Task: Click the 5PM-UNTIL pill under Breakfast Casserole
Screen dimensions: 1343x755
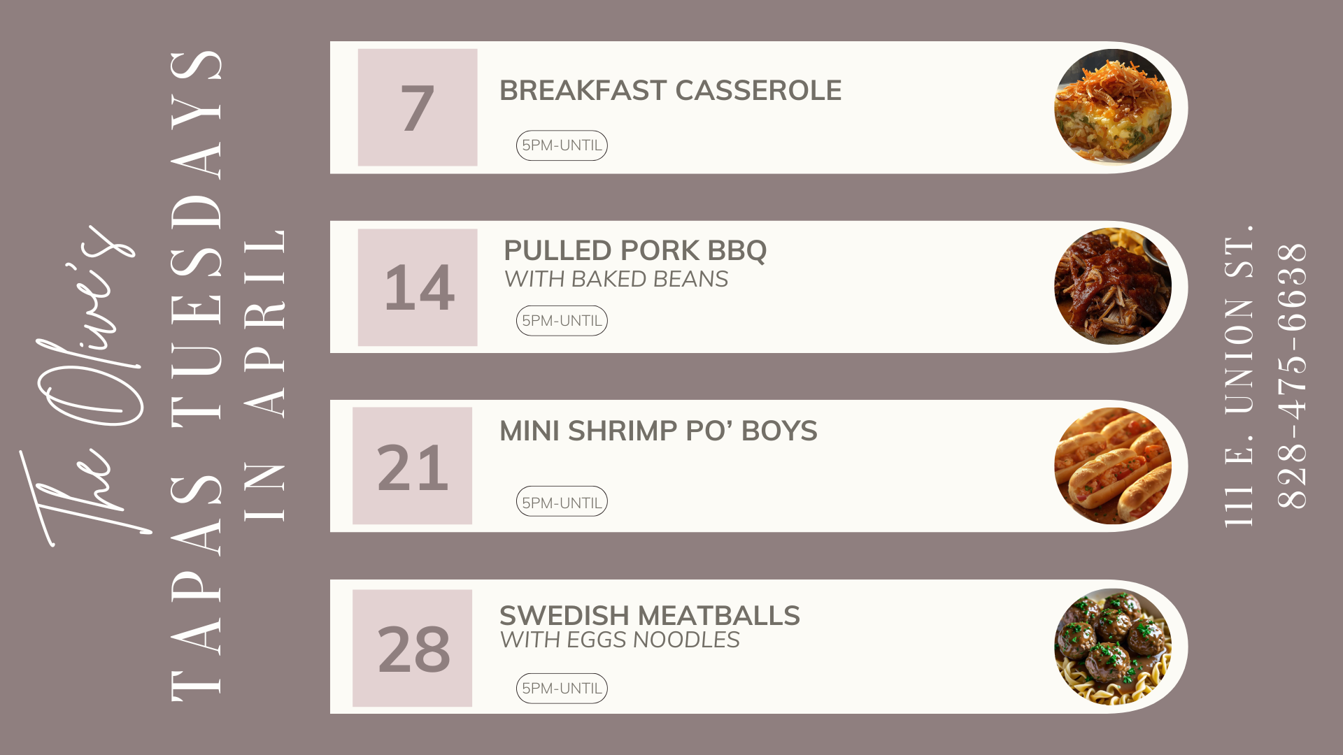Action: click(x=562, y=145)
